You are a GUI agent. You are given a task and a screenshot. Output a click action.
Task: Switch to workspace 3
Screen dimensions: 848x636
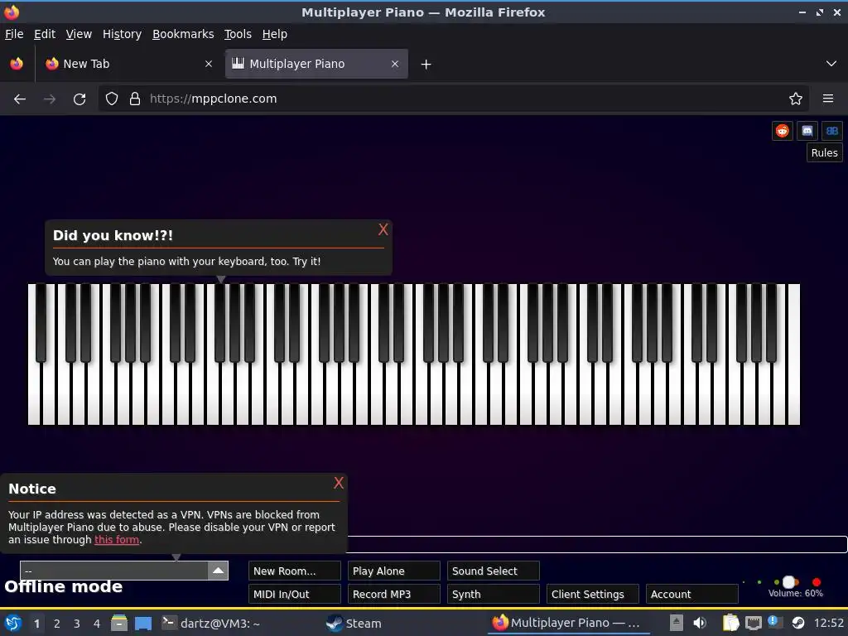[77, 624]
